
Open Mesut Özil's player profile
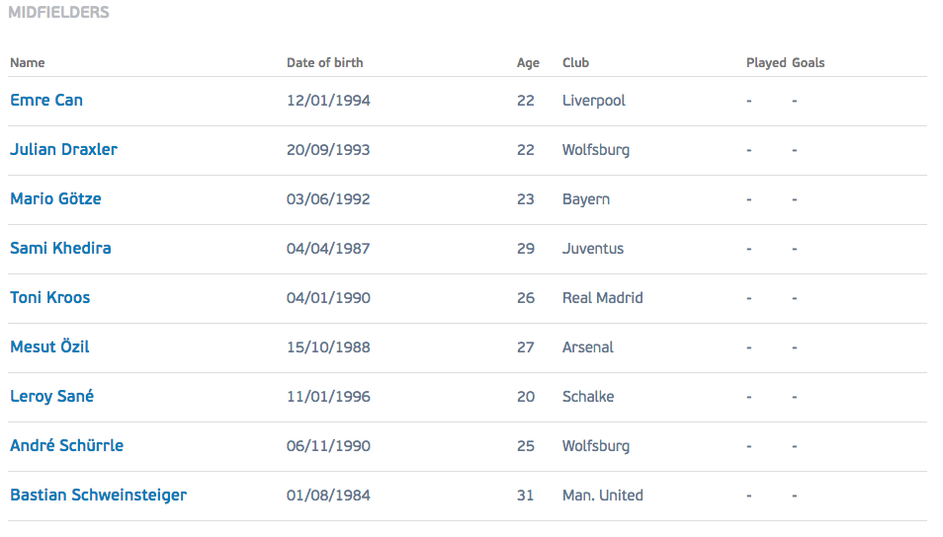pyautogui.click(x=49, y=346)
